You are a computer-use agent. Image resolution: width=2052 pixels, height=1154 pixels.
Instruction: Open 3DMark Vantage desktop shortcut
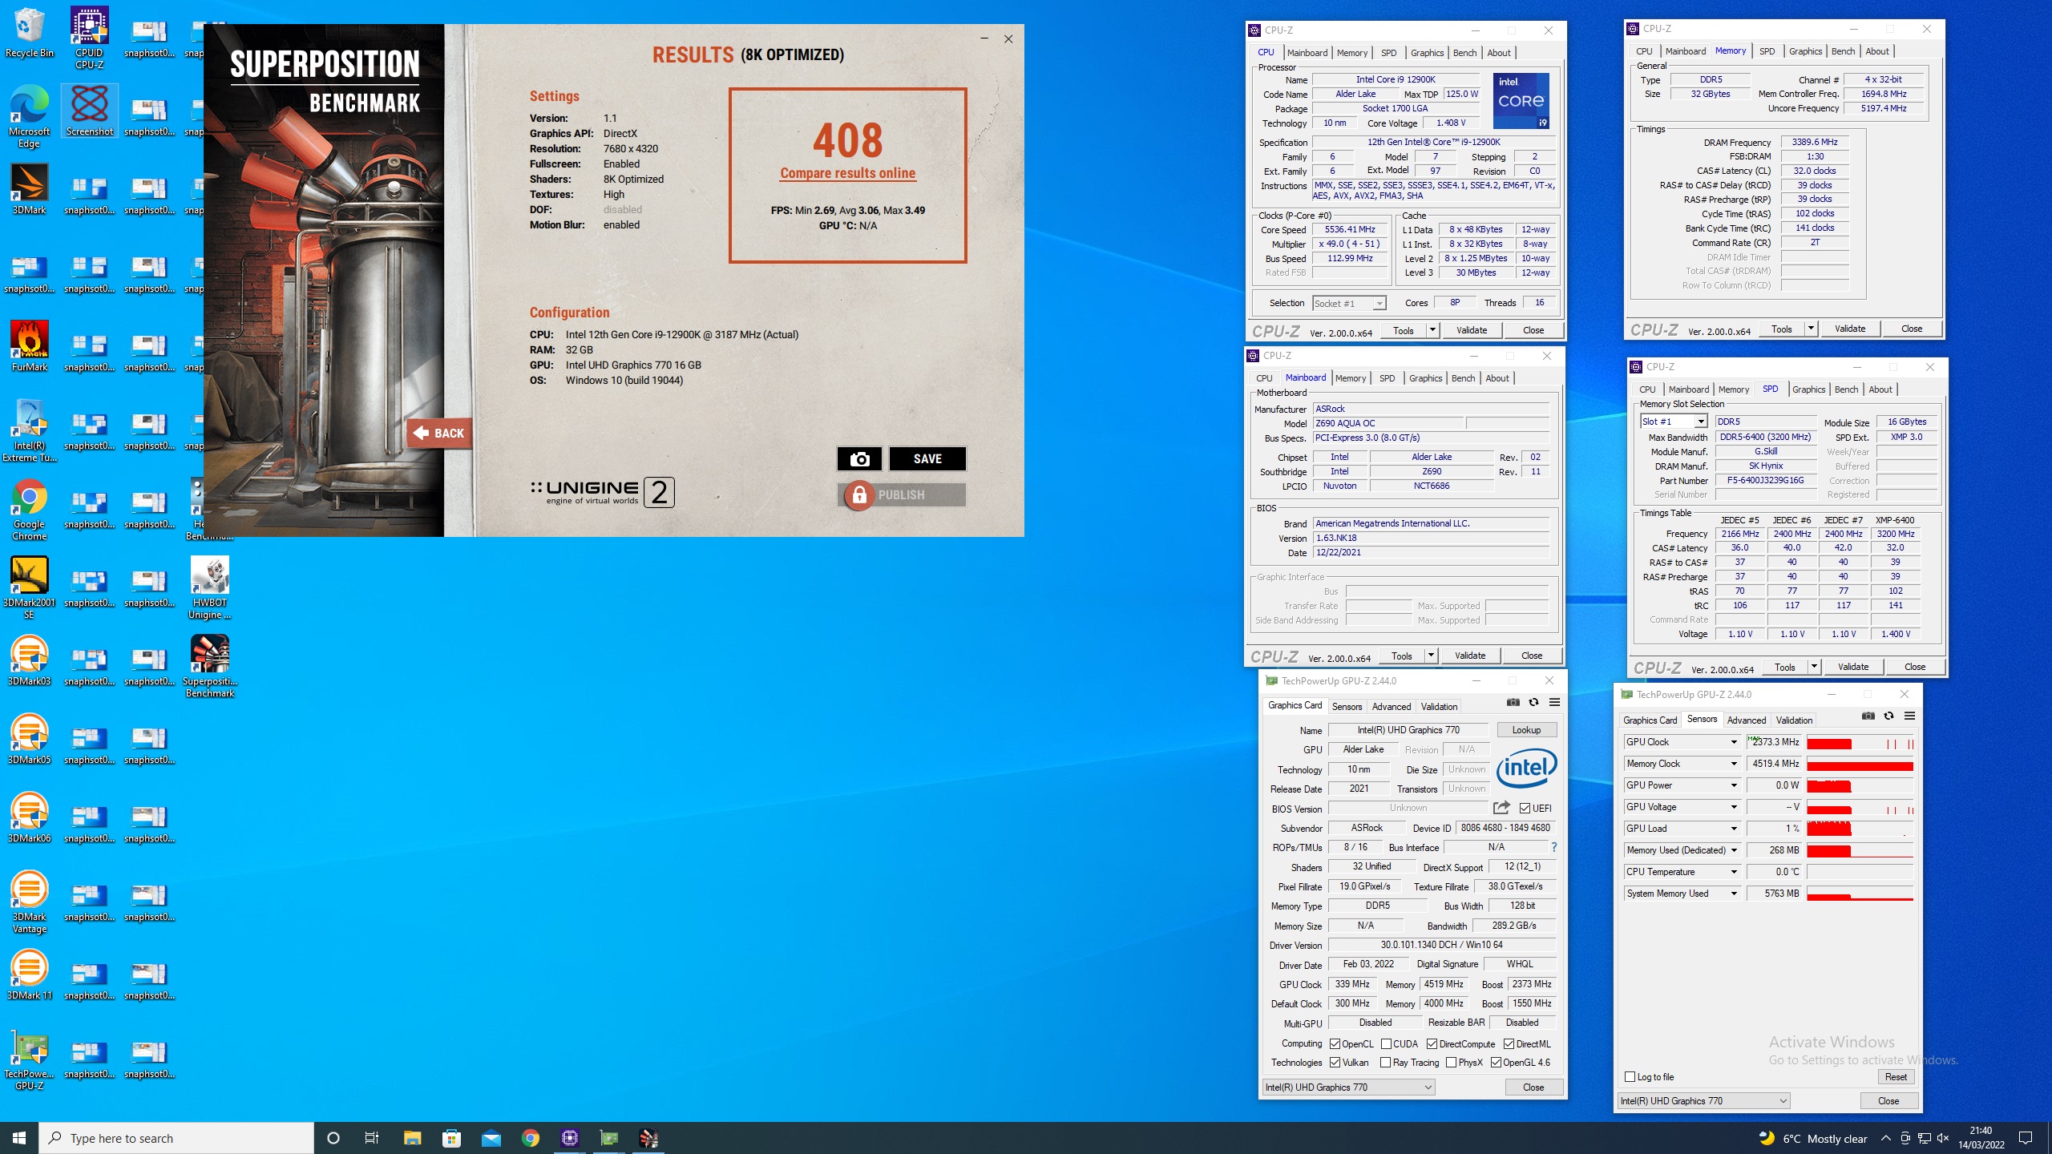[x=29, y=902]
